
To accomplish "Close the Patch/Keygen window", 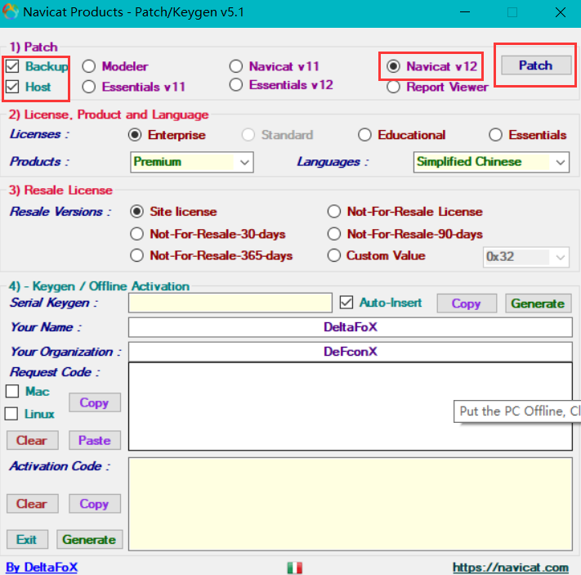I will [561, 12].
